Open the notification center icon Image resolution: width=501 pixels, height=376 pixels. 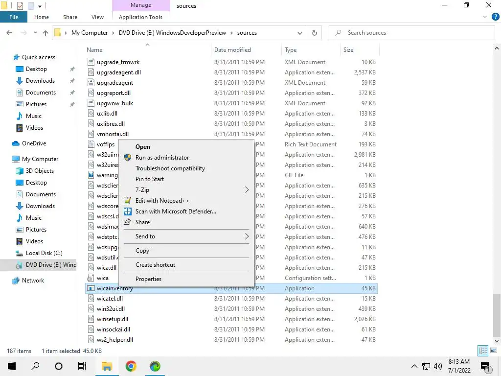(x=485, y=367)
